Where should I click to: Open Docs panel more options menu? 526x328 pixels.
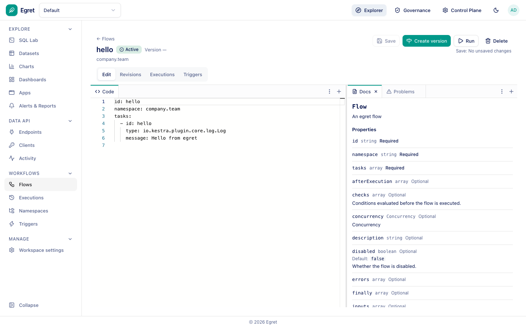(502, 91)
